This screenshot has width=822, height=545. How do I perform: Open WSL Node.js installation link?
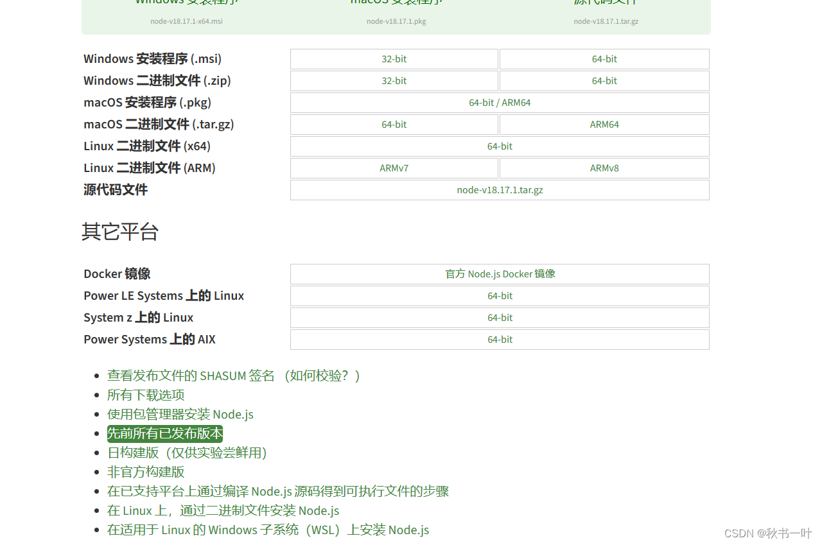point(268,530)
